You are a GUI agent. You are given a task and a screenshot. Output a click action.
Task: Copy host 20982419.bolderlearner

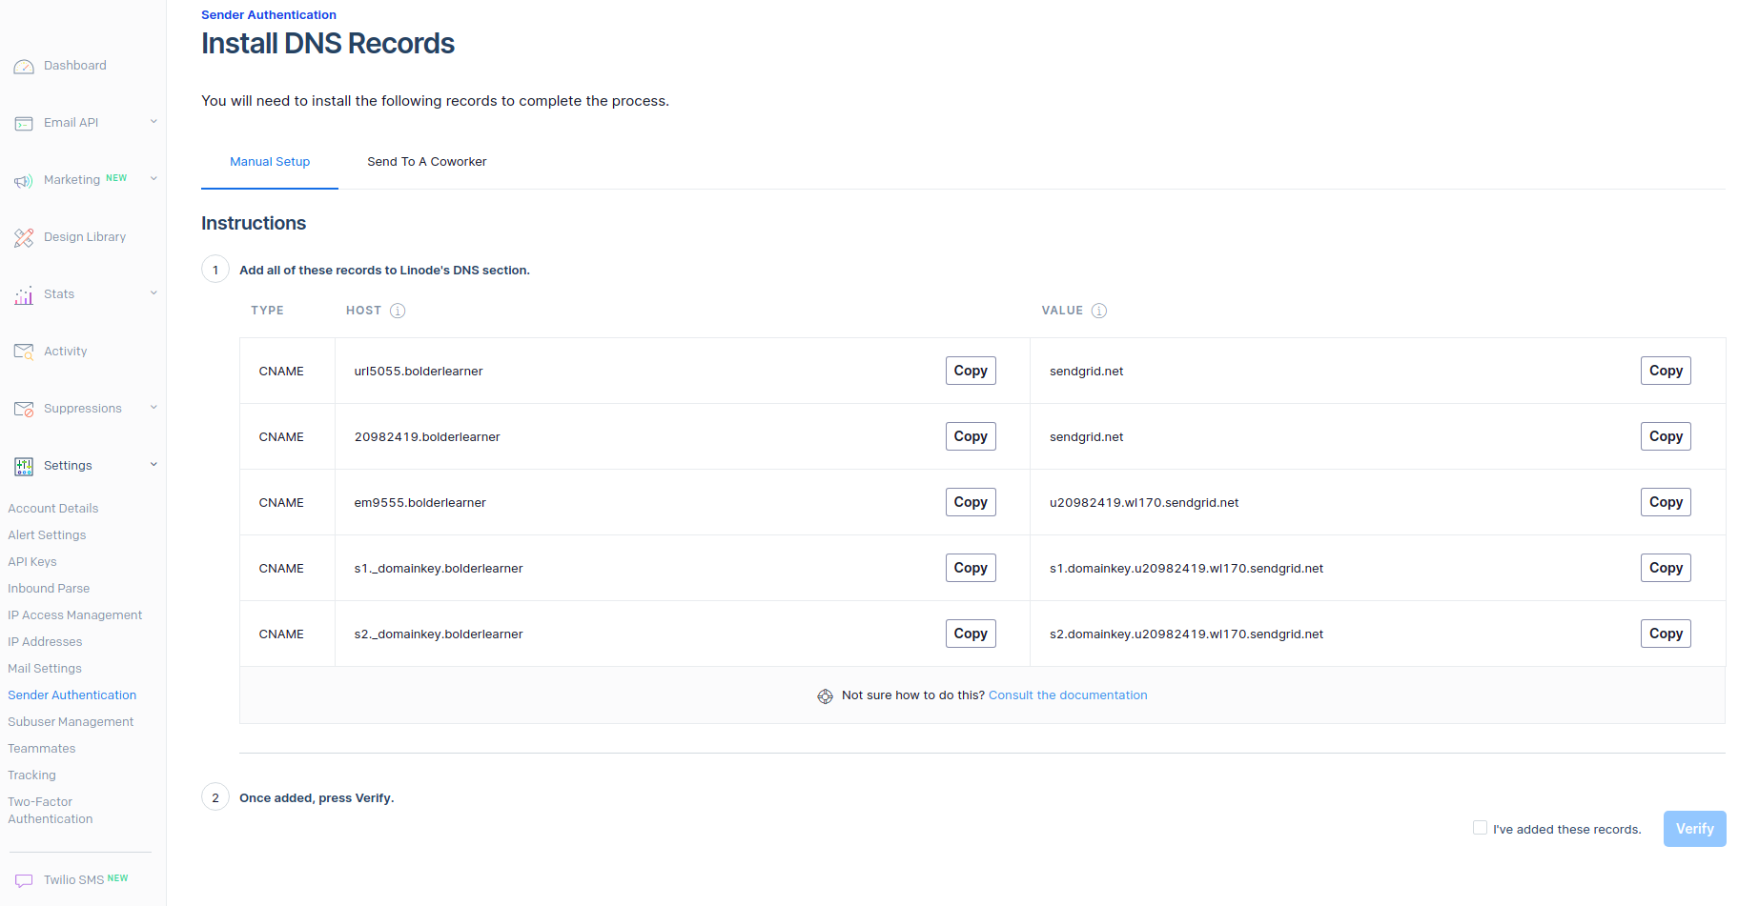[971, 436]
